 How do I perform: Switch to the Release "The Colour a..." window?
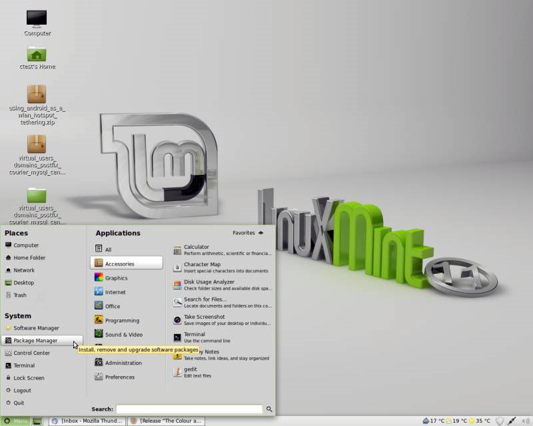(x=166, y=421)
